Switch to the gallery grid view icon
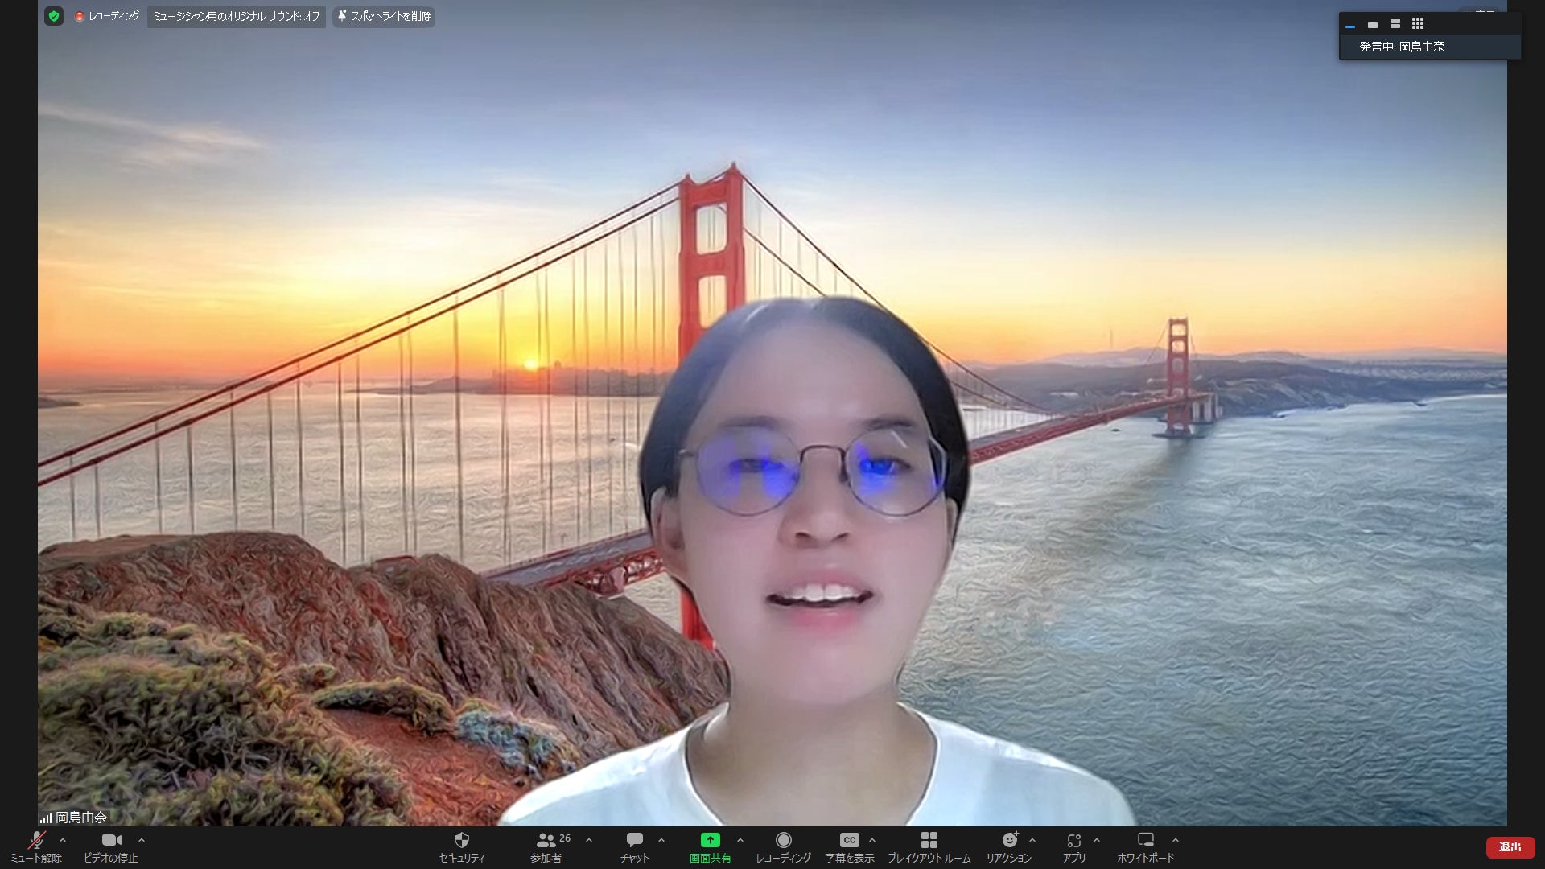The image size is (1545, 869). pos(1418,24)
